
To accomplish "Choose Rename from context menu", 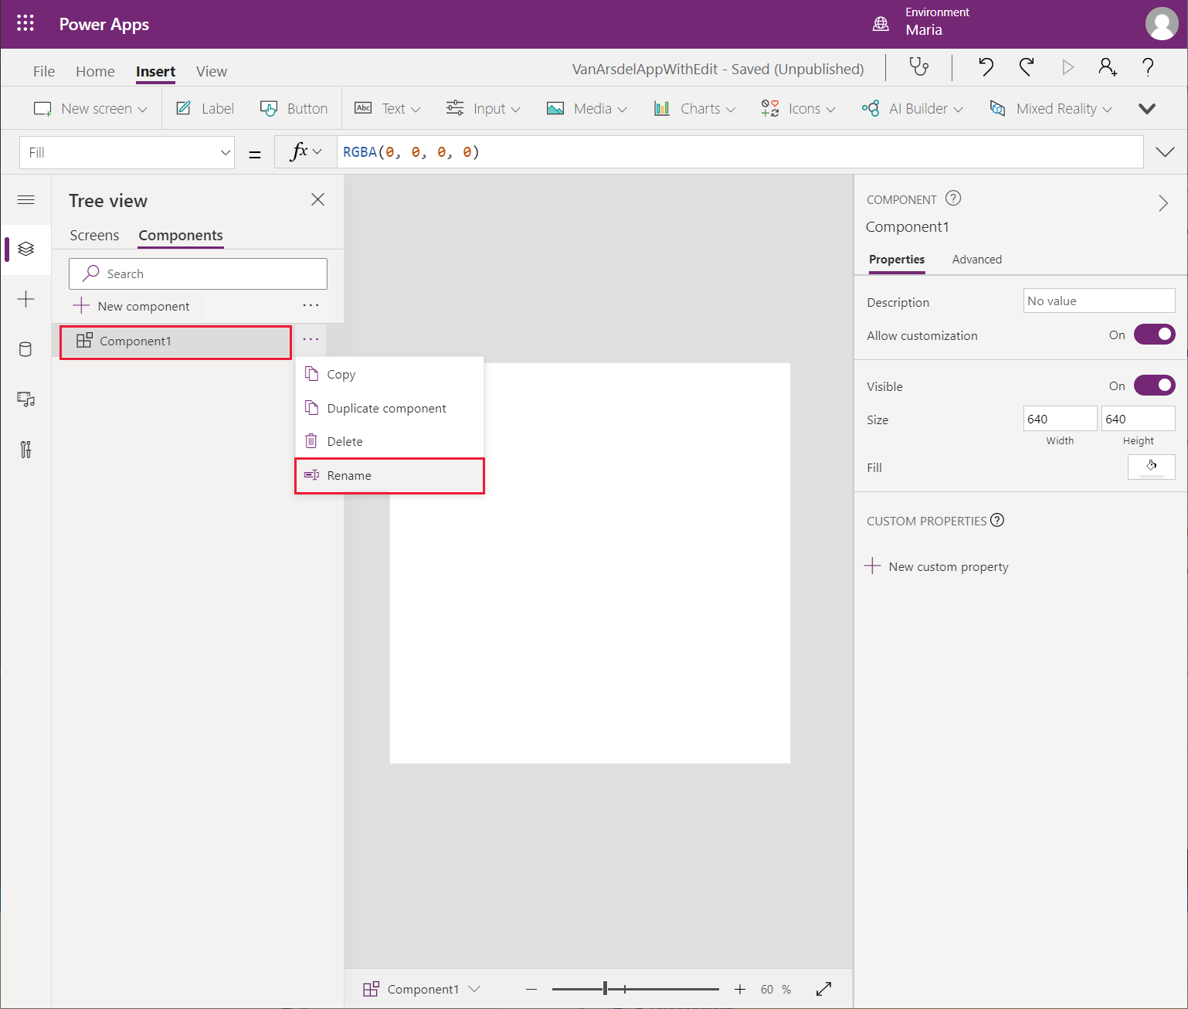I will coord(389,475).
